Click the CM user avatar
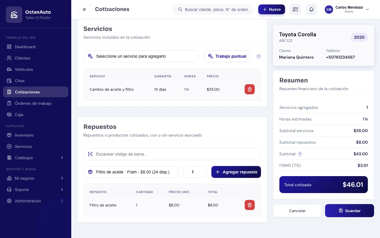Viewport: 380px width, 238px height. [x=329, y=10]
